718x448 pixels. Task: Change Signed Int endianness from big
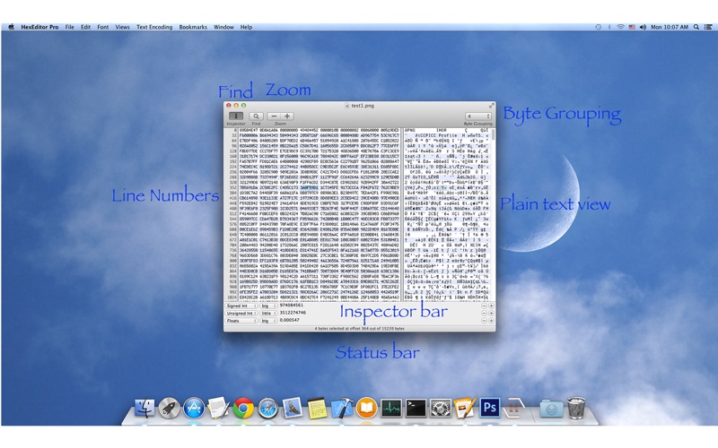pos(268,306)
